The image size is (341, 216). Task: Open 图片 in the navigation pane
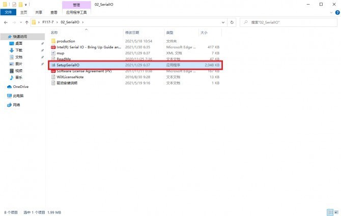(19, 64)
